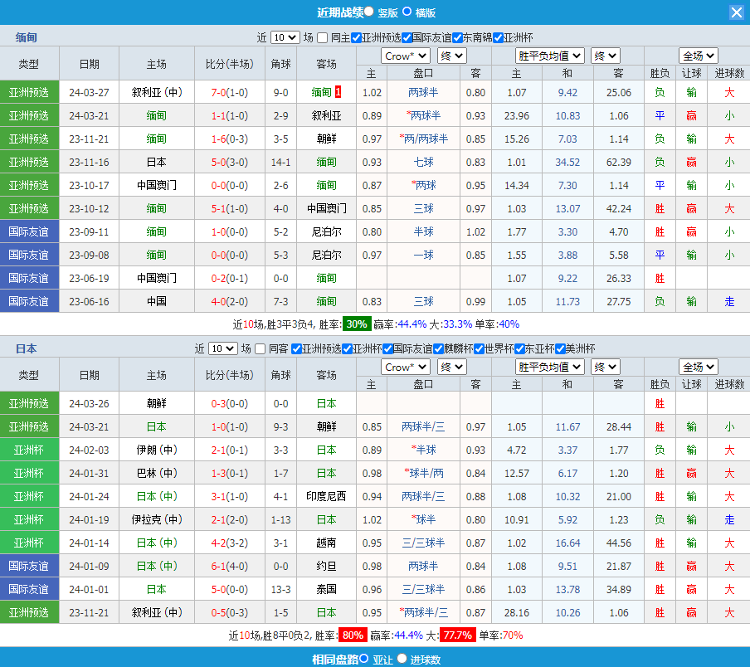
Task: Select the 竖版 layout radio button
Action: click(368, 12)
